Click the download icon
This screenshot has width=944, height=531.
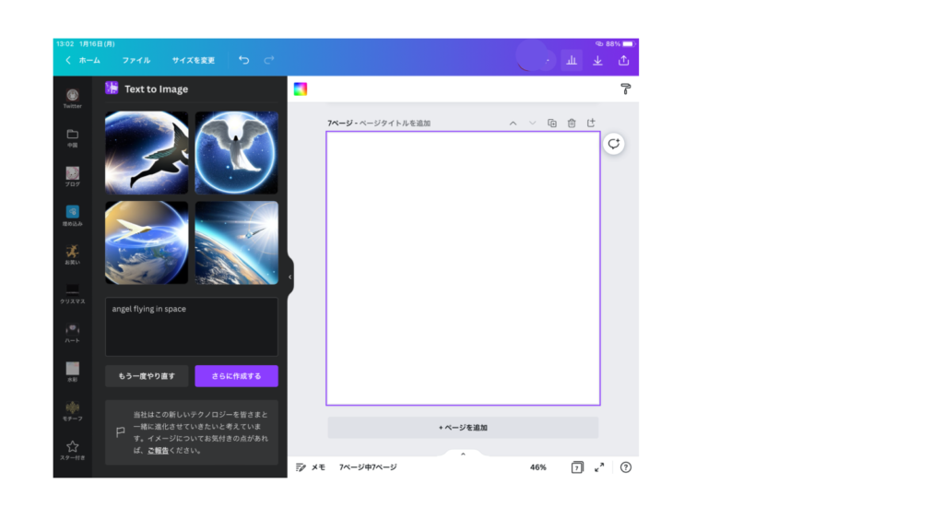pos(597,60)
